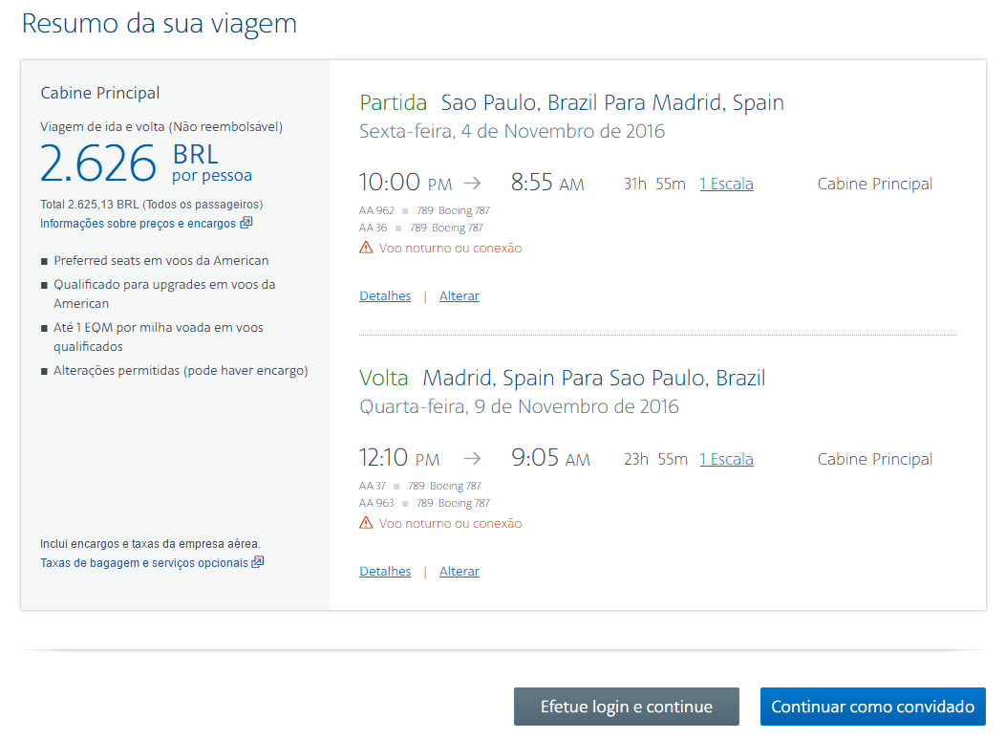This screenshot has width=1005, height=741.
Task: Open external link icon beside preços e encargos
Action: [246, 223]
